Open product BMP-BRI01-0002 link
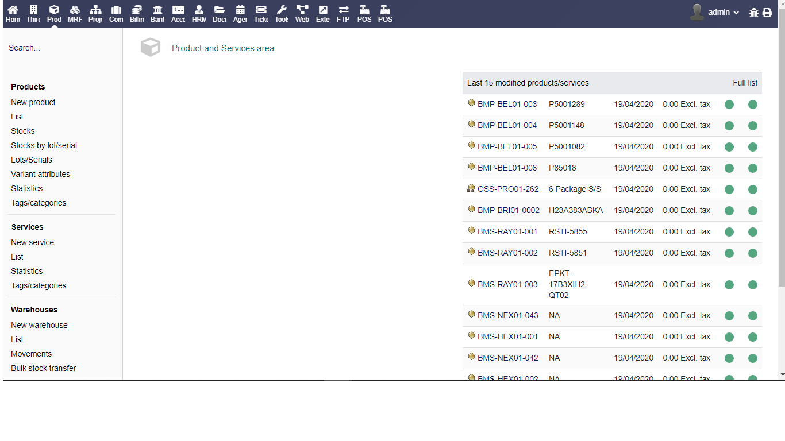Screen dimensions: 785x441 508,210
